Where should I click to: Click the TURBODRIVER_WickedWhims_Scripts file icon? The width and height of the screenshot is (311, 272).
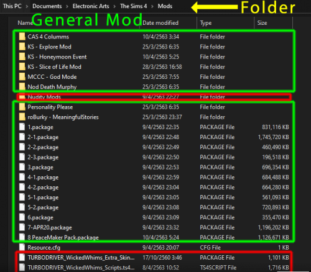coord(22,268)
